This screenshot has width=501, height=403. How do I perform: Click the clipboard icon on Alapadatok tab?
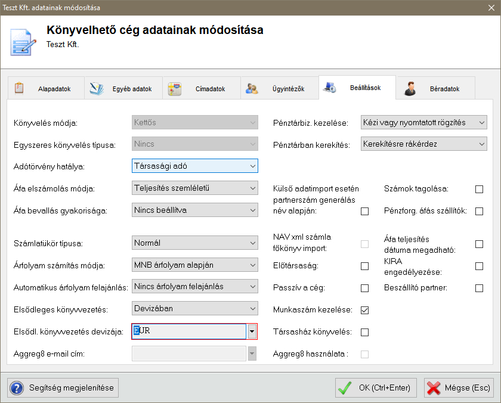19,88
